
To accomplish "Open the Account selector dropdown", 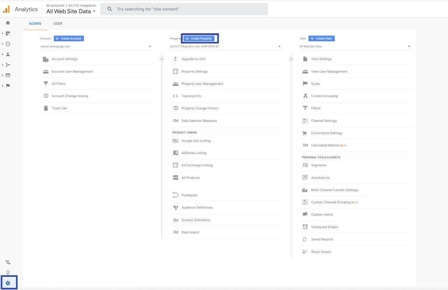I will pyautogui.click(x=96, y=46).
